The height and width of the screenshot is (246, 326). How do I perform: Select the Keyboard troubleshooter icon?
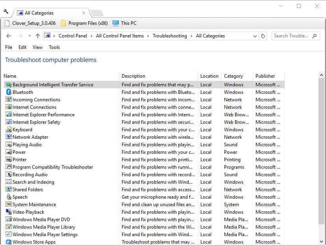coord(9,129)
